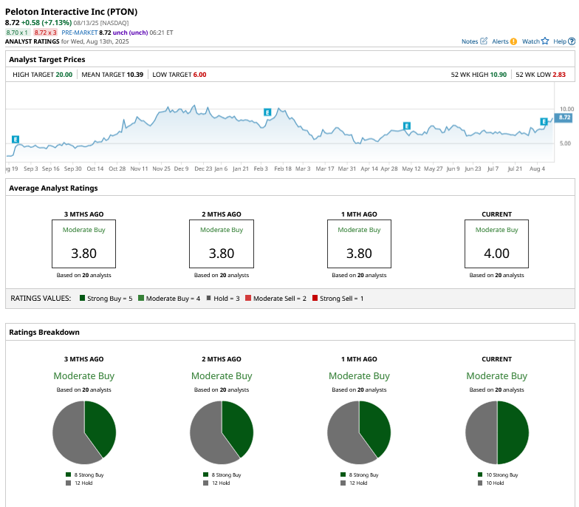Viewport: 579px width, 507px height.
Task: Click the MEAN TARGET 10.39 value
Action: (134, 75)
